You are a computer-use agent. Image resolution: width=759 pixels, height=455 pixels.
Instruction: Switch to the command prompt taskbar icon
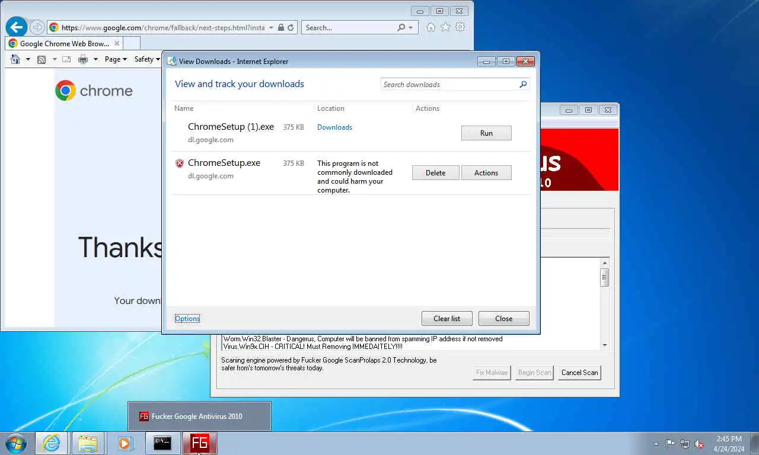pos(162,443)
